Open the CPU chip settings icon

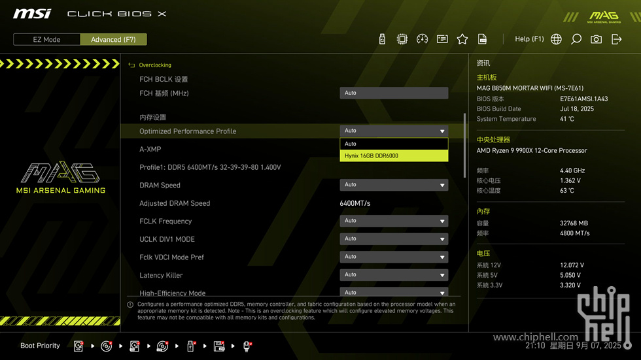[402, 39]
